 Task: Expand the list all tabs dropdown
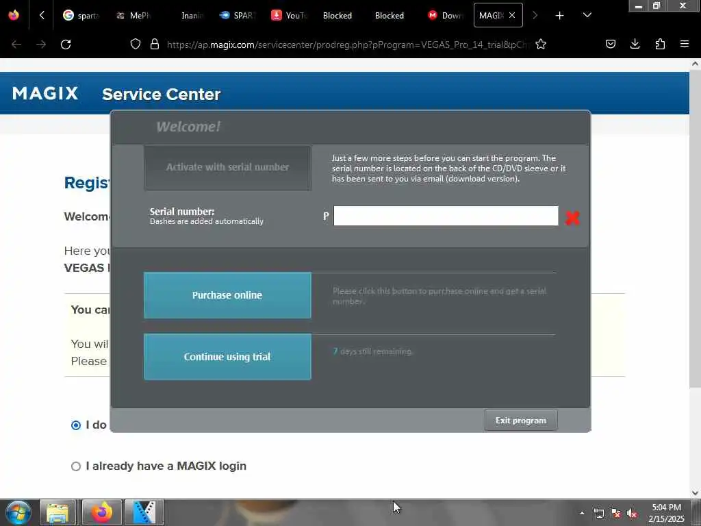pyautogui.click(x=587, y=15)
